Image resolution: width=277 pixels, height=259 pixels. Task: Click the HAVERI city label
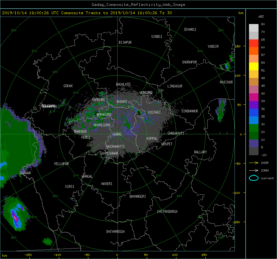(107, 184)
